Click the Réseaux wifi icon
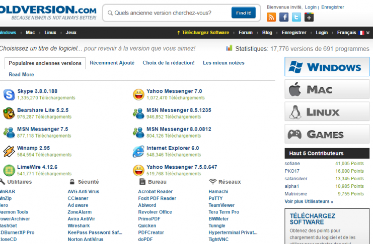 [212, 182]
